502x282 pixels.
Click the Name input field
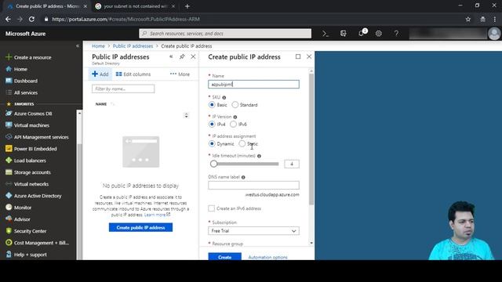click(253, 85)
